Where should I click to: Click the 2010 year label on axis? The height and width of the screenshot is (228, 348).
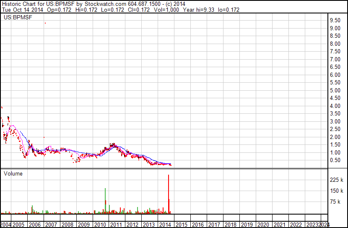click(100, 225)
